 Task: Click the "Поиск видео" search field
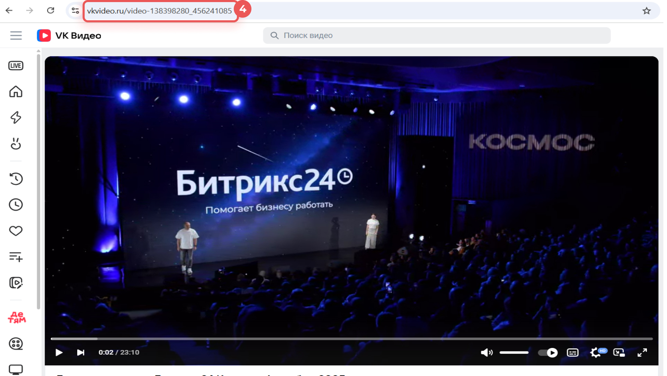pos(436,36)
